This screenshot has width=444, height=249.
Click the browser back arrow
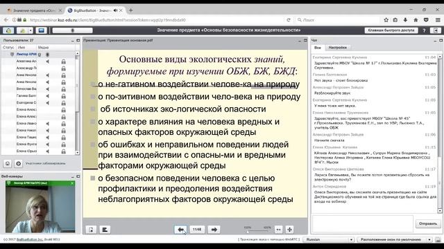6,20
